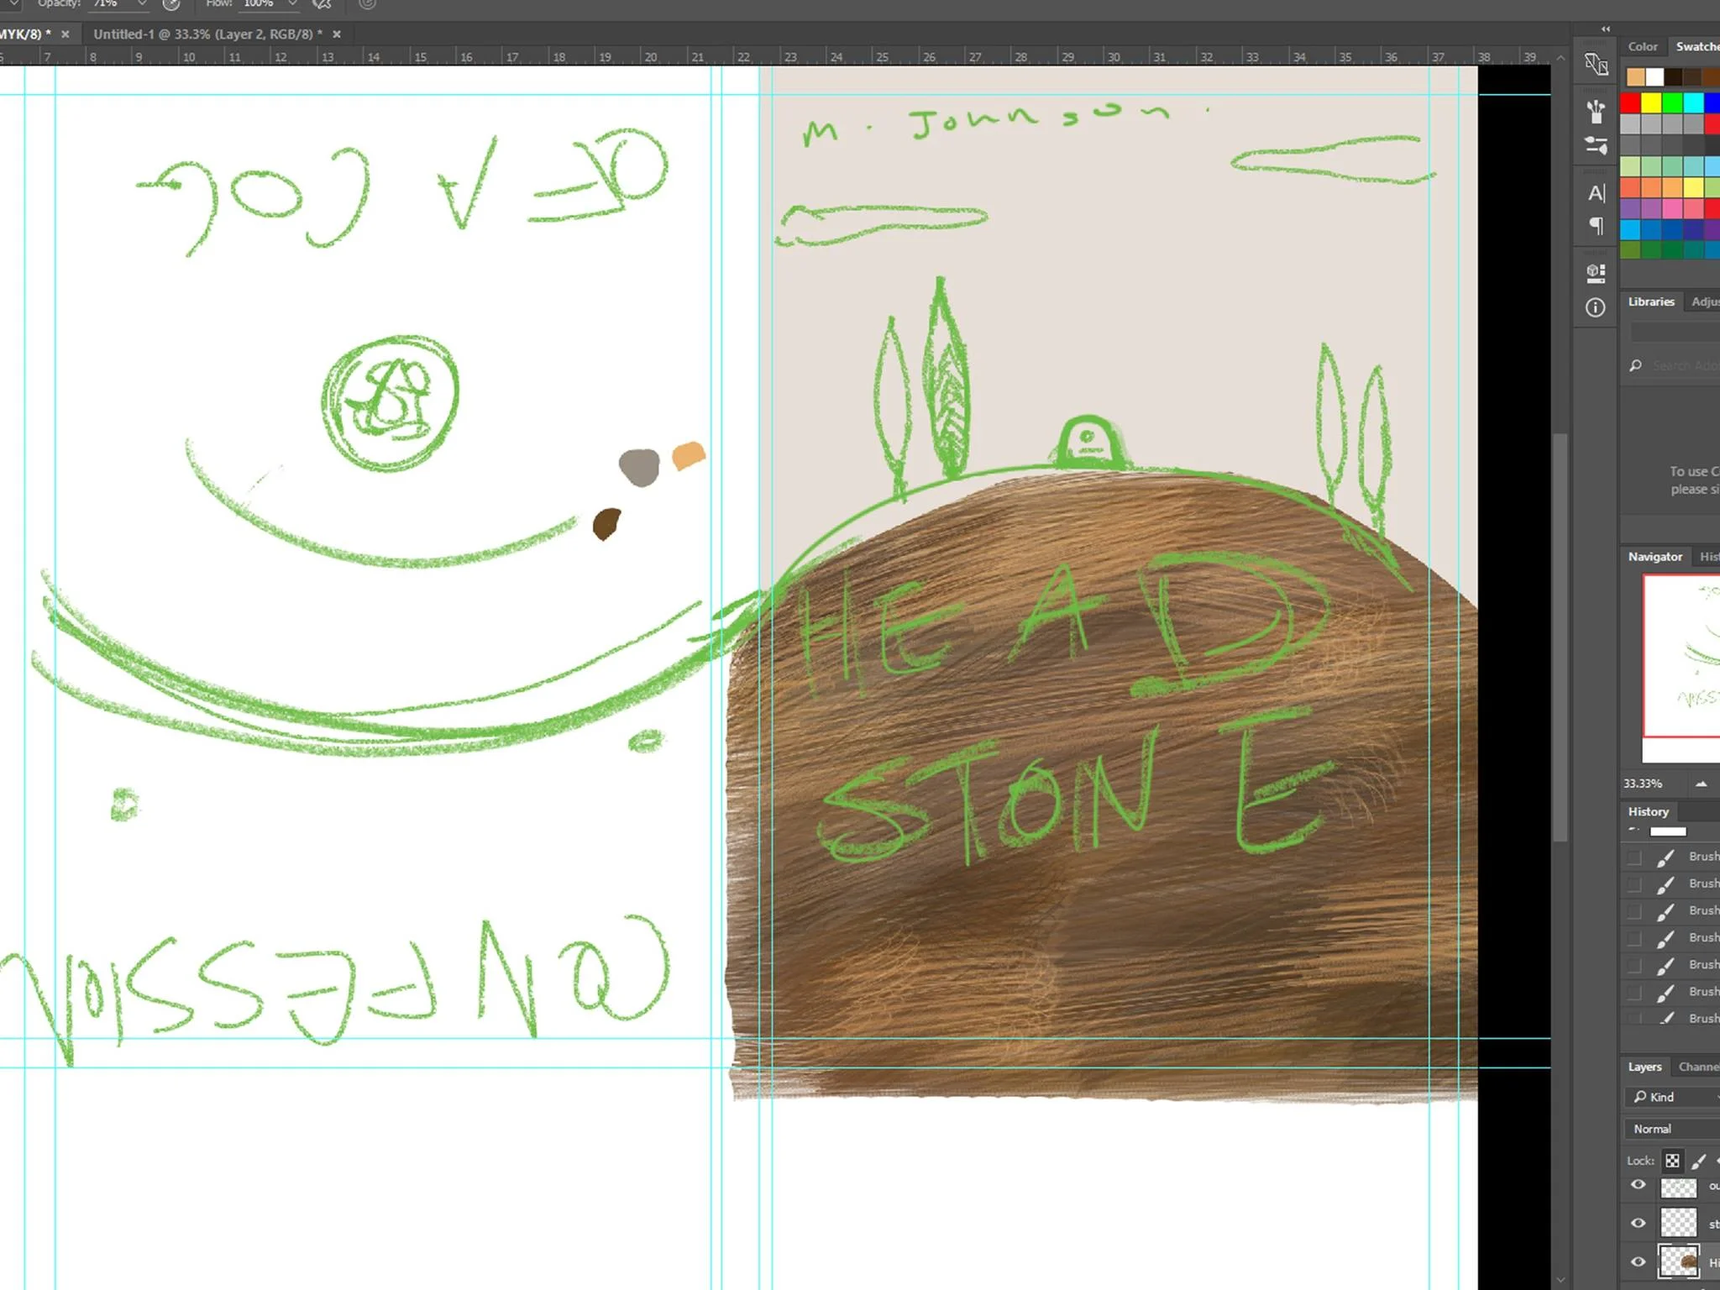Open the 3D panel icon
1720x1290 pixels.
coord(1596,272)
